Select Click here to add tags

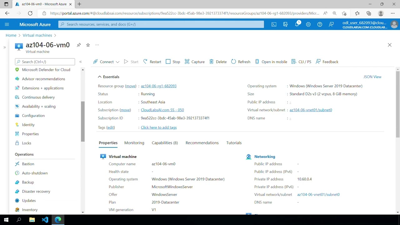tap(159, 127)
